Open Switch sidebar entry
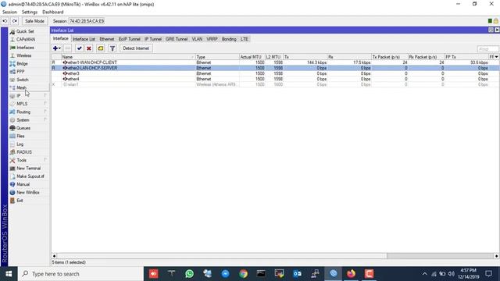Image resolution: width=500 pixels, height=281 pixels. pyautogui.click(x=23, y=80)
